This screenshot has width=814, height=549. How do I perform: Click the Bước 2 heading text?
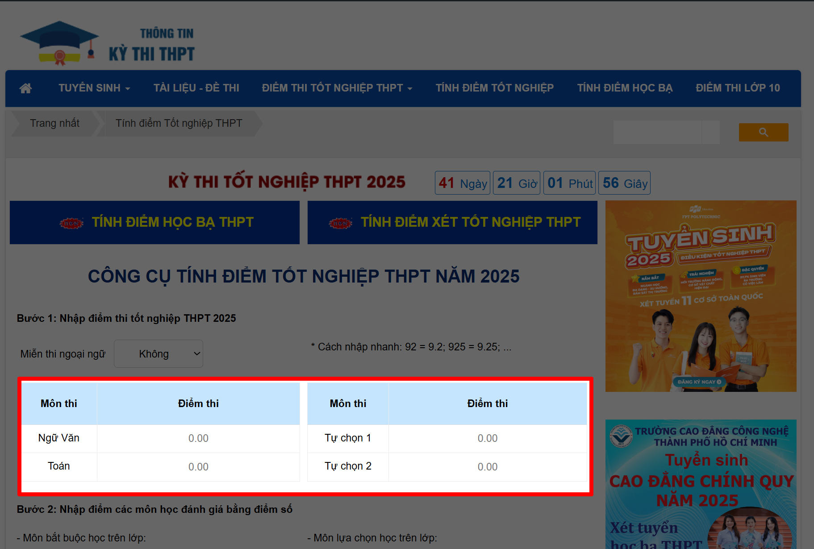point(154,509)
